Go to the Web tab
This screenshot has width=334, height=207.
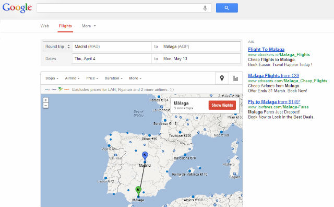click(x=45, y=26)
